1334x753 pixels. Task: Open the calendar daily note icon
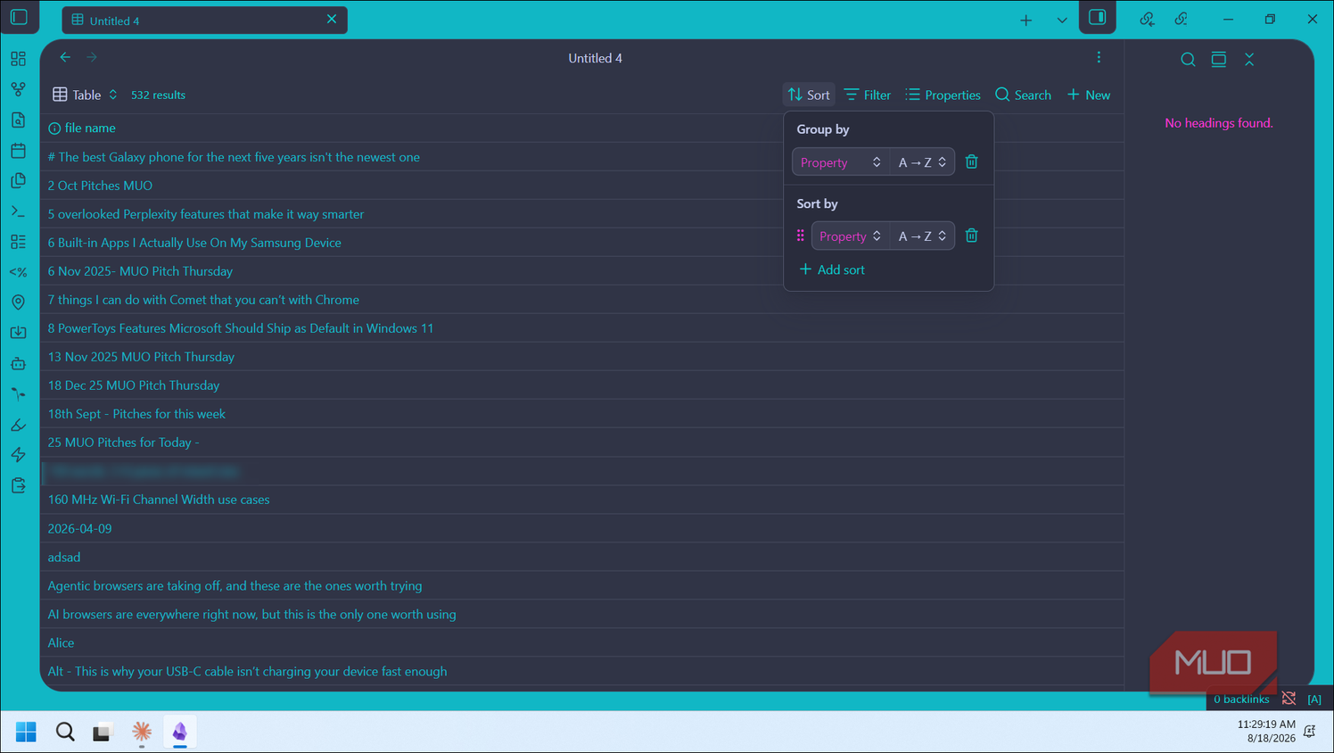coord(18,150)
